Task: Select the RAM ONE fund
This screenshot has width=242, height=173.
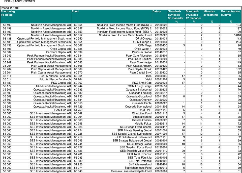Action: 145,110
